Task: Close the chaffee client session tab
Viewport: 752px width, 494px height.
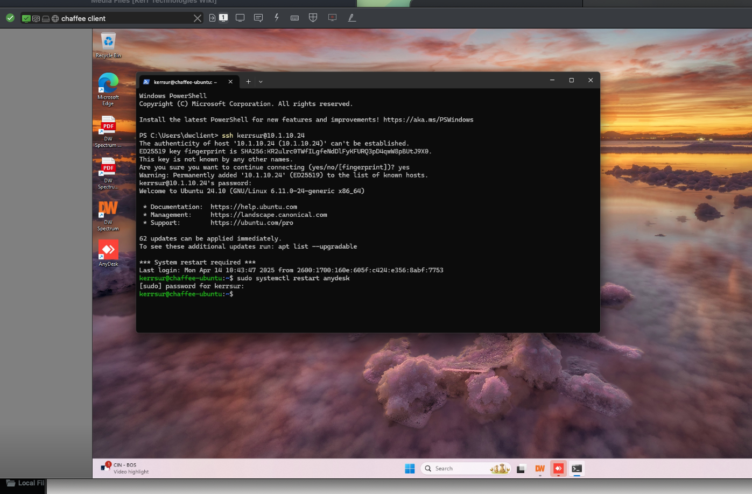Action: tap(198, 18)
